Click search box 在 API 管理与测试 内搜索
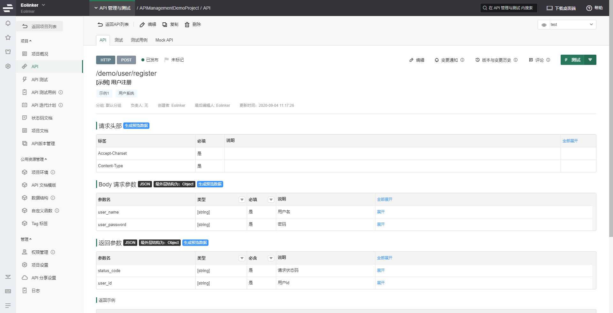The width and height of the screenshot is (613, 313). coord(509,8)
